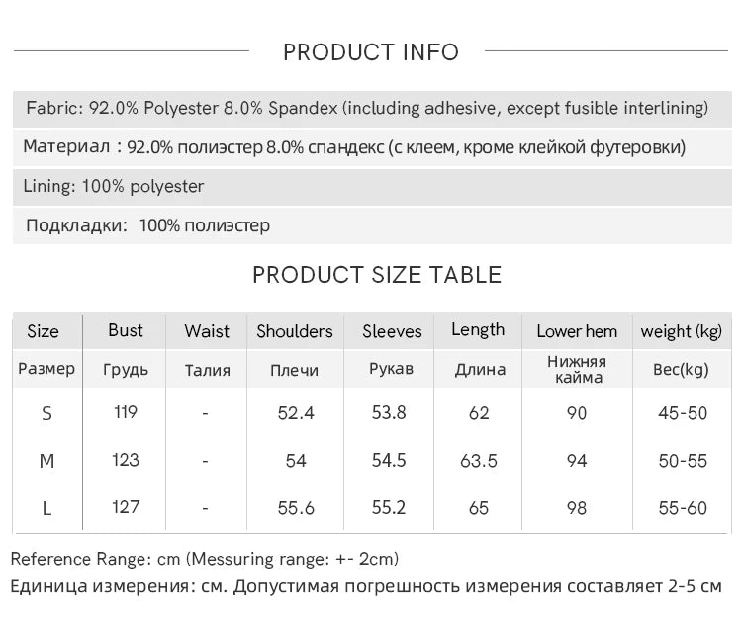Select the English fabric composition row
The width and height of the screenshot is (742, 623).
tap(367, 108)
